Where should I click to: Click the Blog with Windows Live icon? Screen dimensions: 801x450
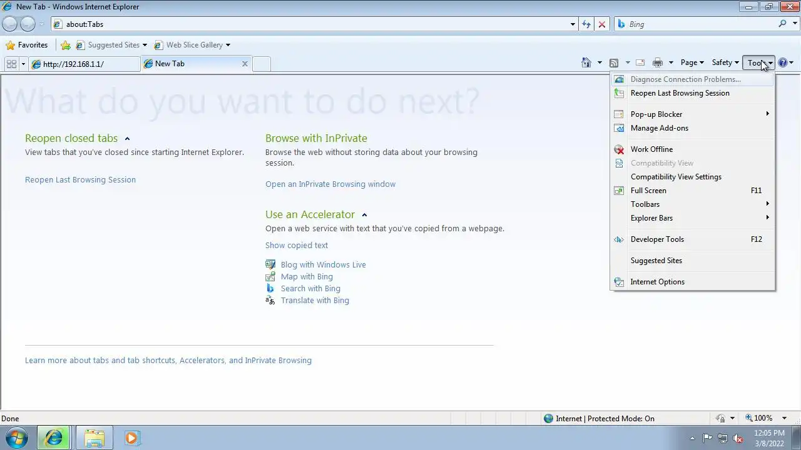270,264
